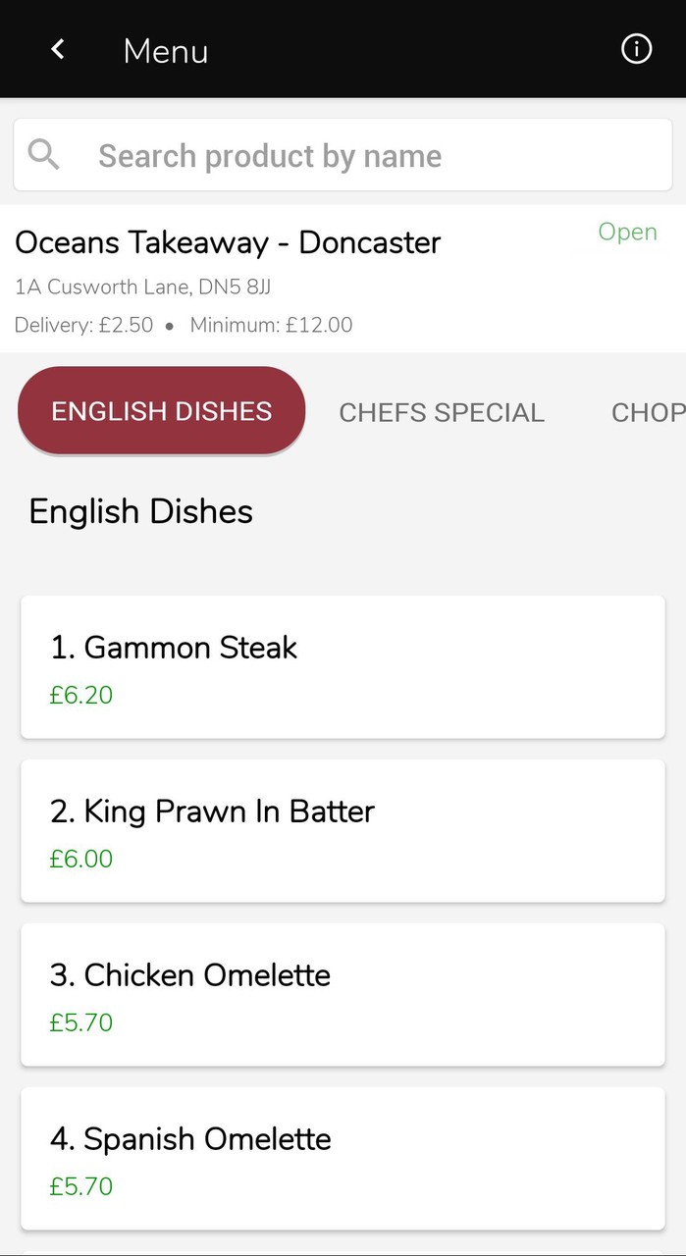Open the partially visible Chop tab
The image size is (686, 1256).
click(x=648, y=412)
